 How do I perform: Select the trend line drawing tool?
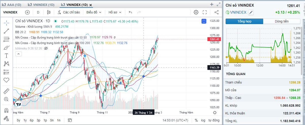click(6, 31)
